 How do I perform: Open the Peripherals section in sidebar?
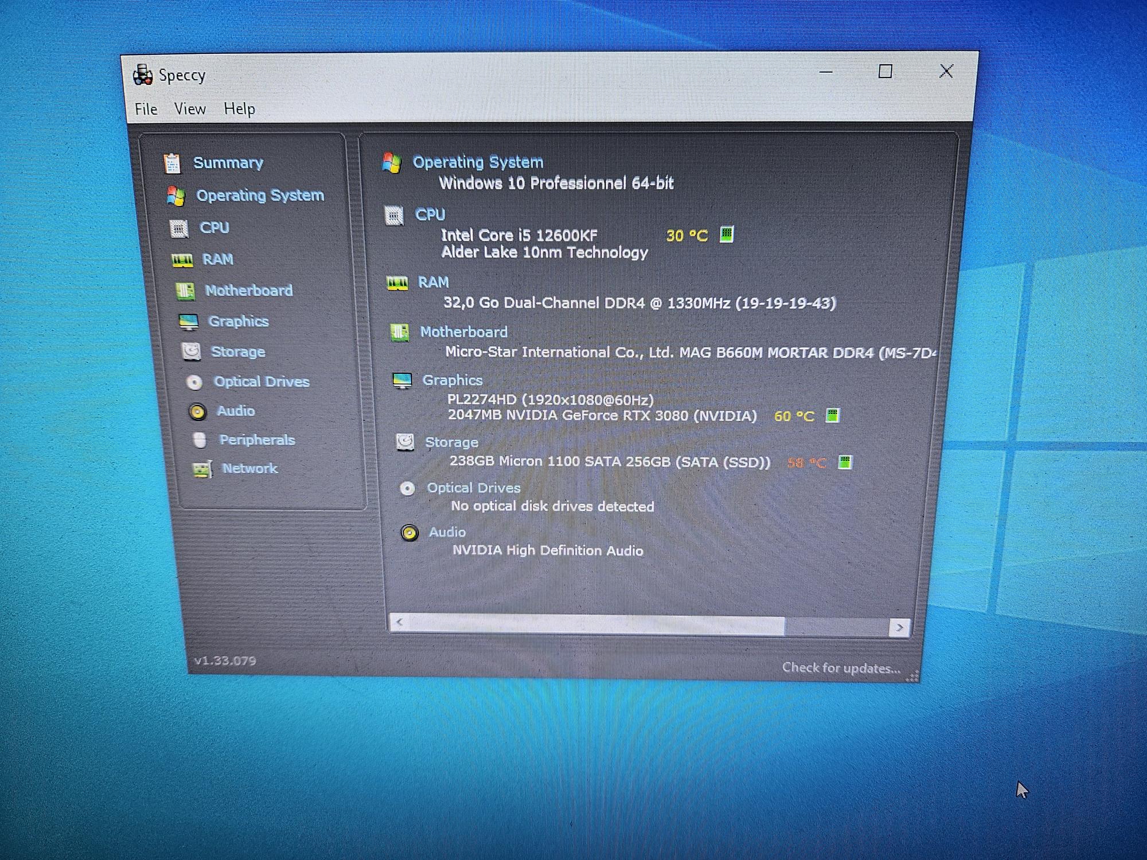pyautogui.click(x=257, y=440)
